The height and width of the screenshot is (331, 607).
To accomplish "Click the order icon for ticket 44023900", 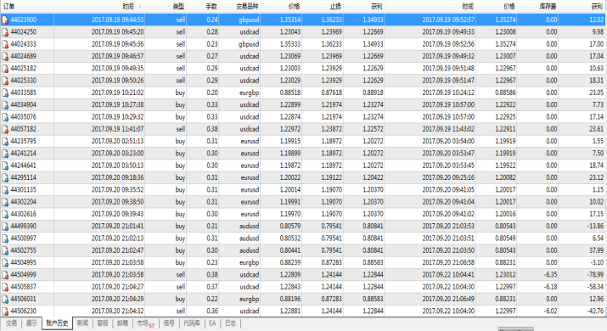I will (5, 20).
